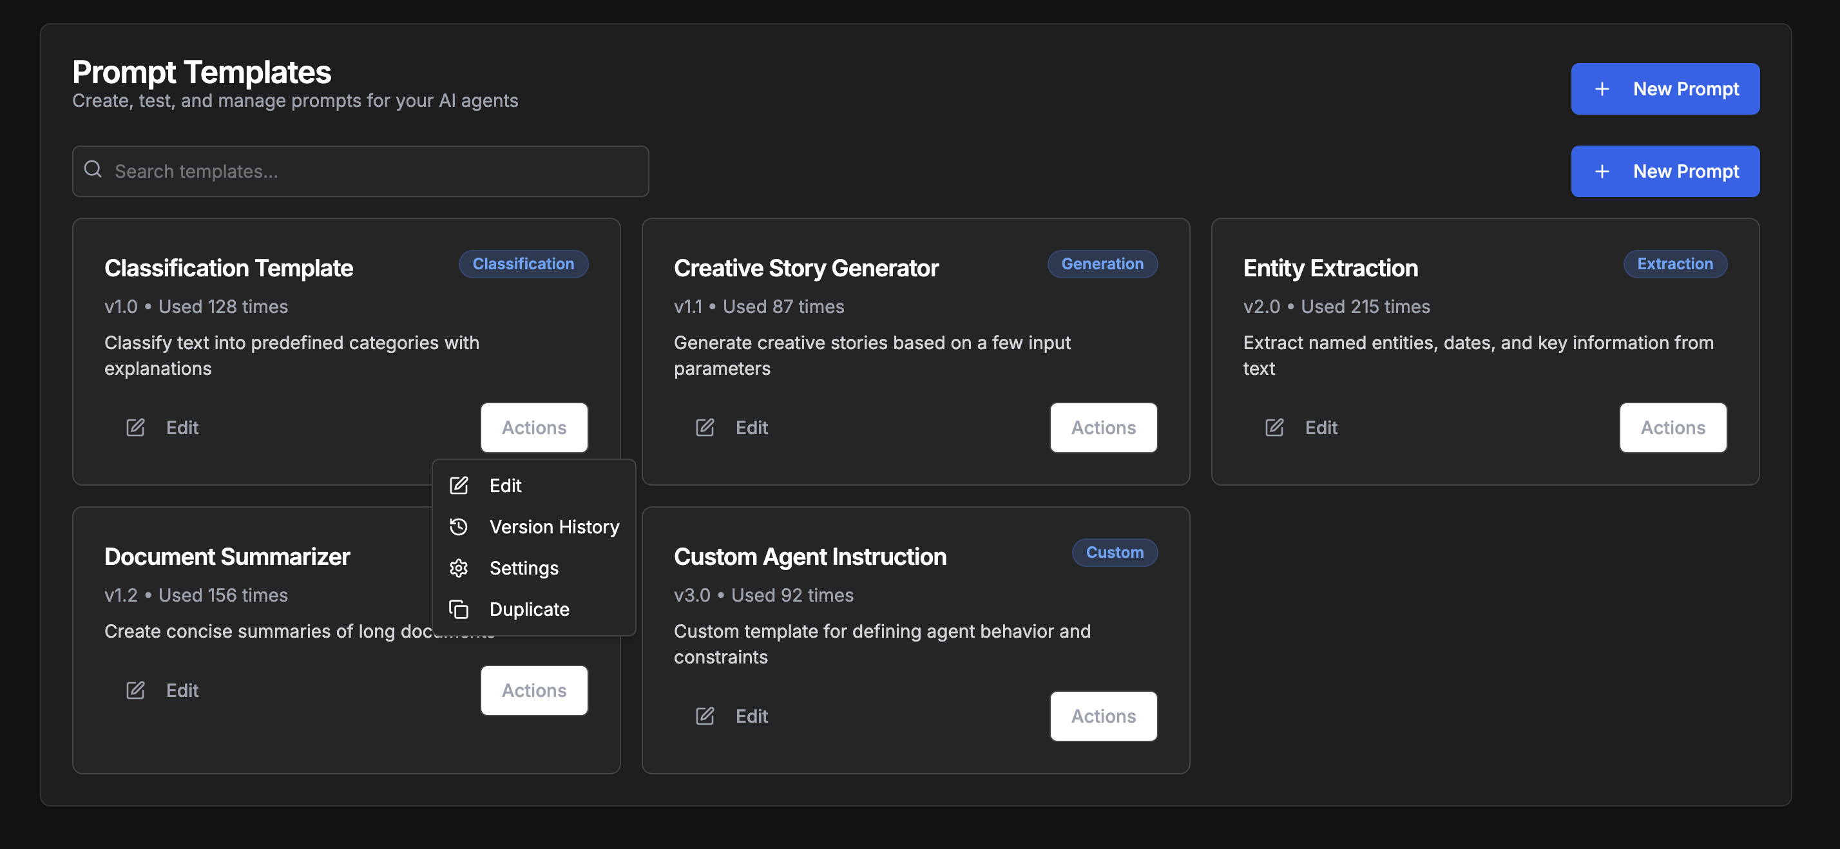The image size is (1840, 849).
Task: Click the gear icon in the dropdown menu
Action: [459, 568]
